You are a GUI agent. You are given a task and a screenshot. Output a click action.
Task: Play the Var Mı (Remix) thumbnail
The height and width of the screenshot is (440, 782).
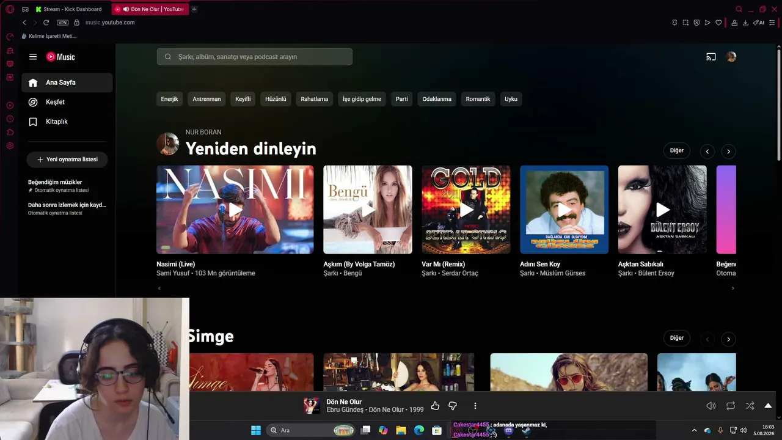466,210
